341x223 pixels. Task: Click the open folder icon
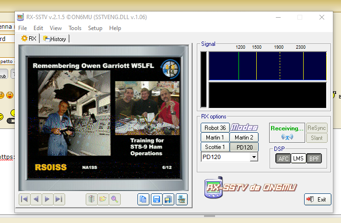(103, 199)
